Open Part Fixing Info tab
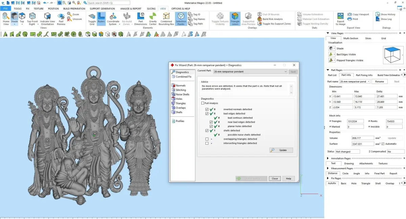 364,75
